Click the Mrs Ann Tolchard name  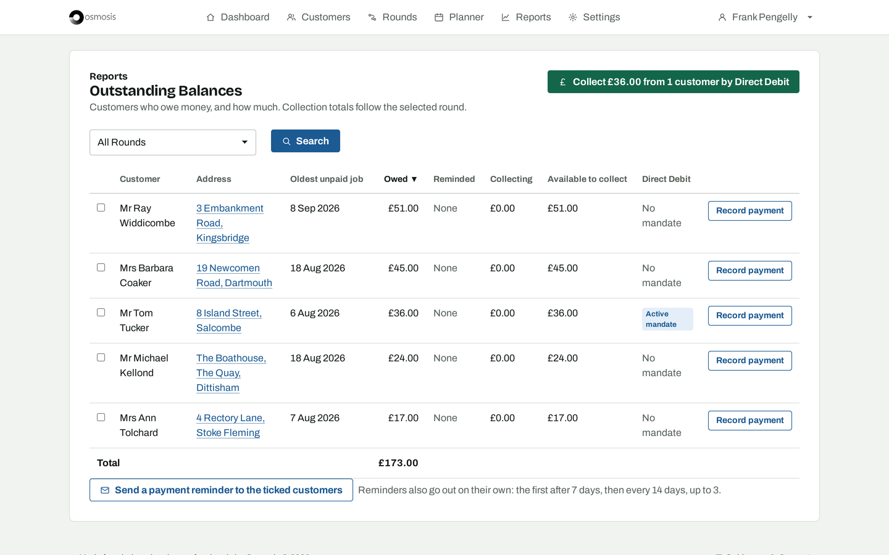pyautogui.click(x=139, y=425)
